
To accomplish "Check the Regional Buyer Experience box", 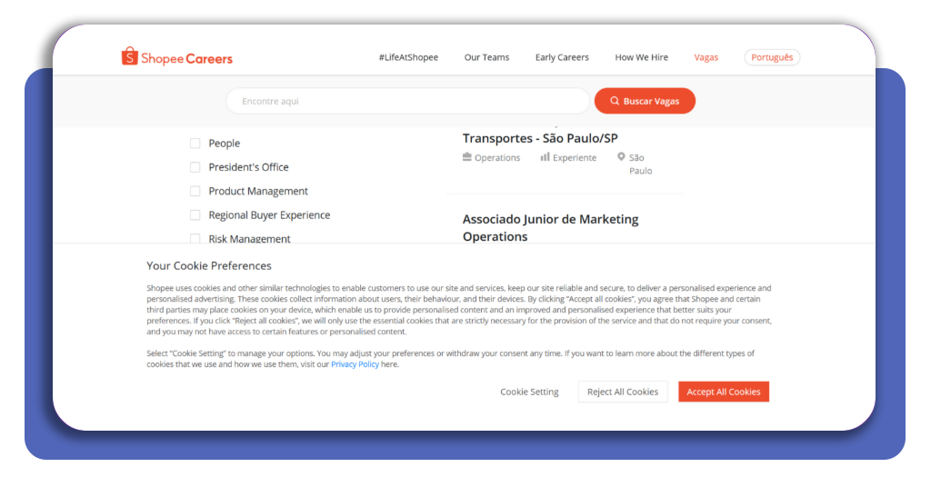I will point(195,214).
